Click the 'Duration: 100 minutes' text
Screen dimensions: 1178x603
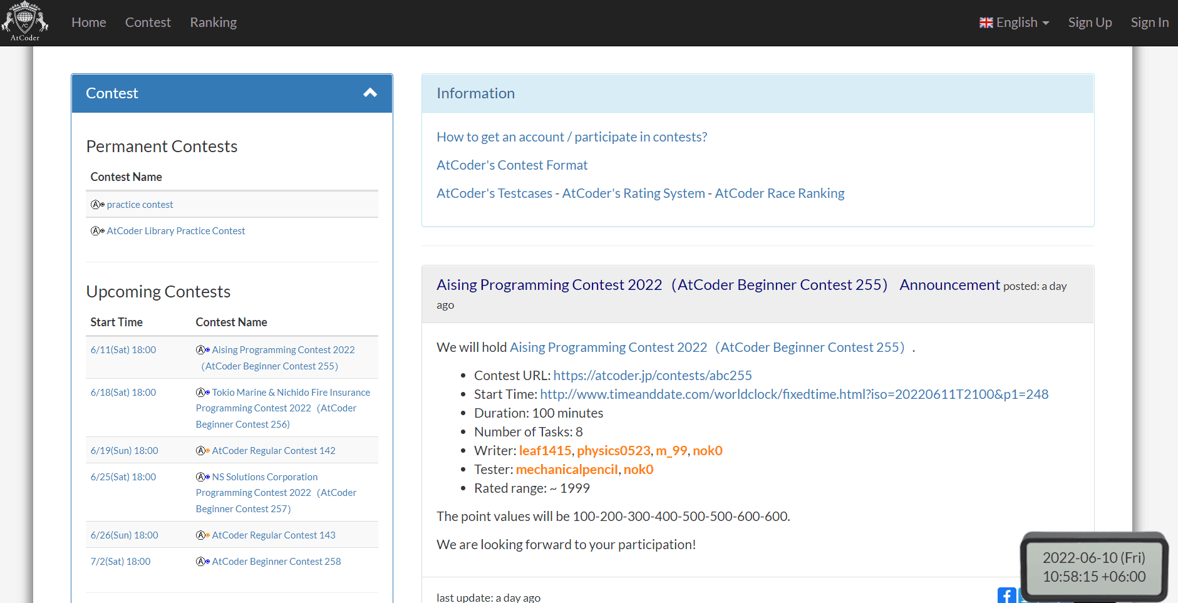(539, 413)
